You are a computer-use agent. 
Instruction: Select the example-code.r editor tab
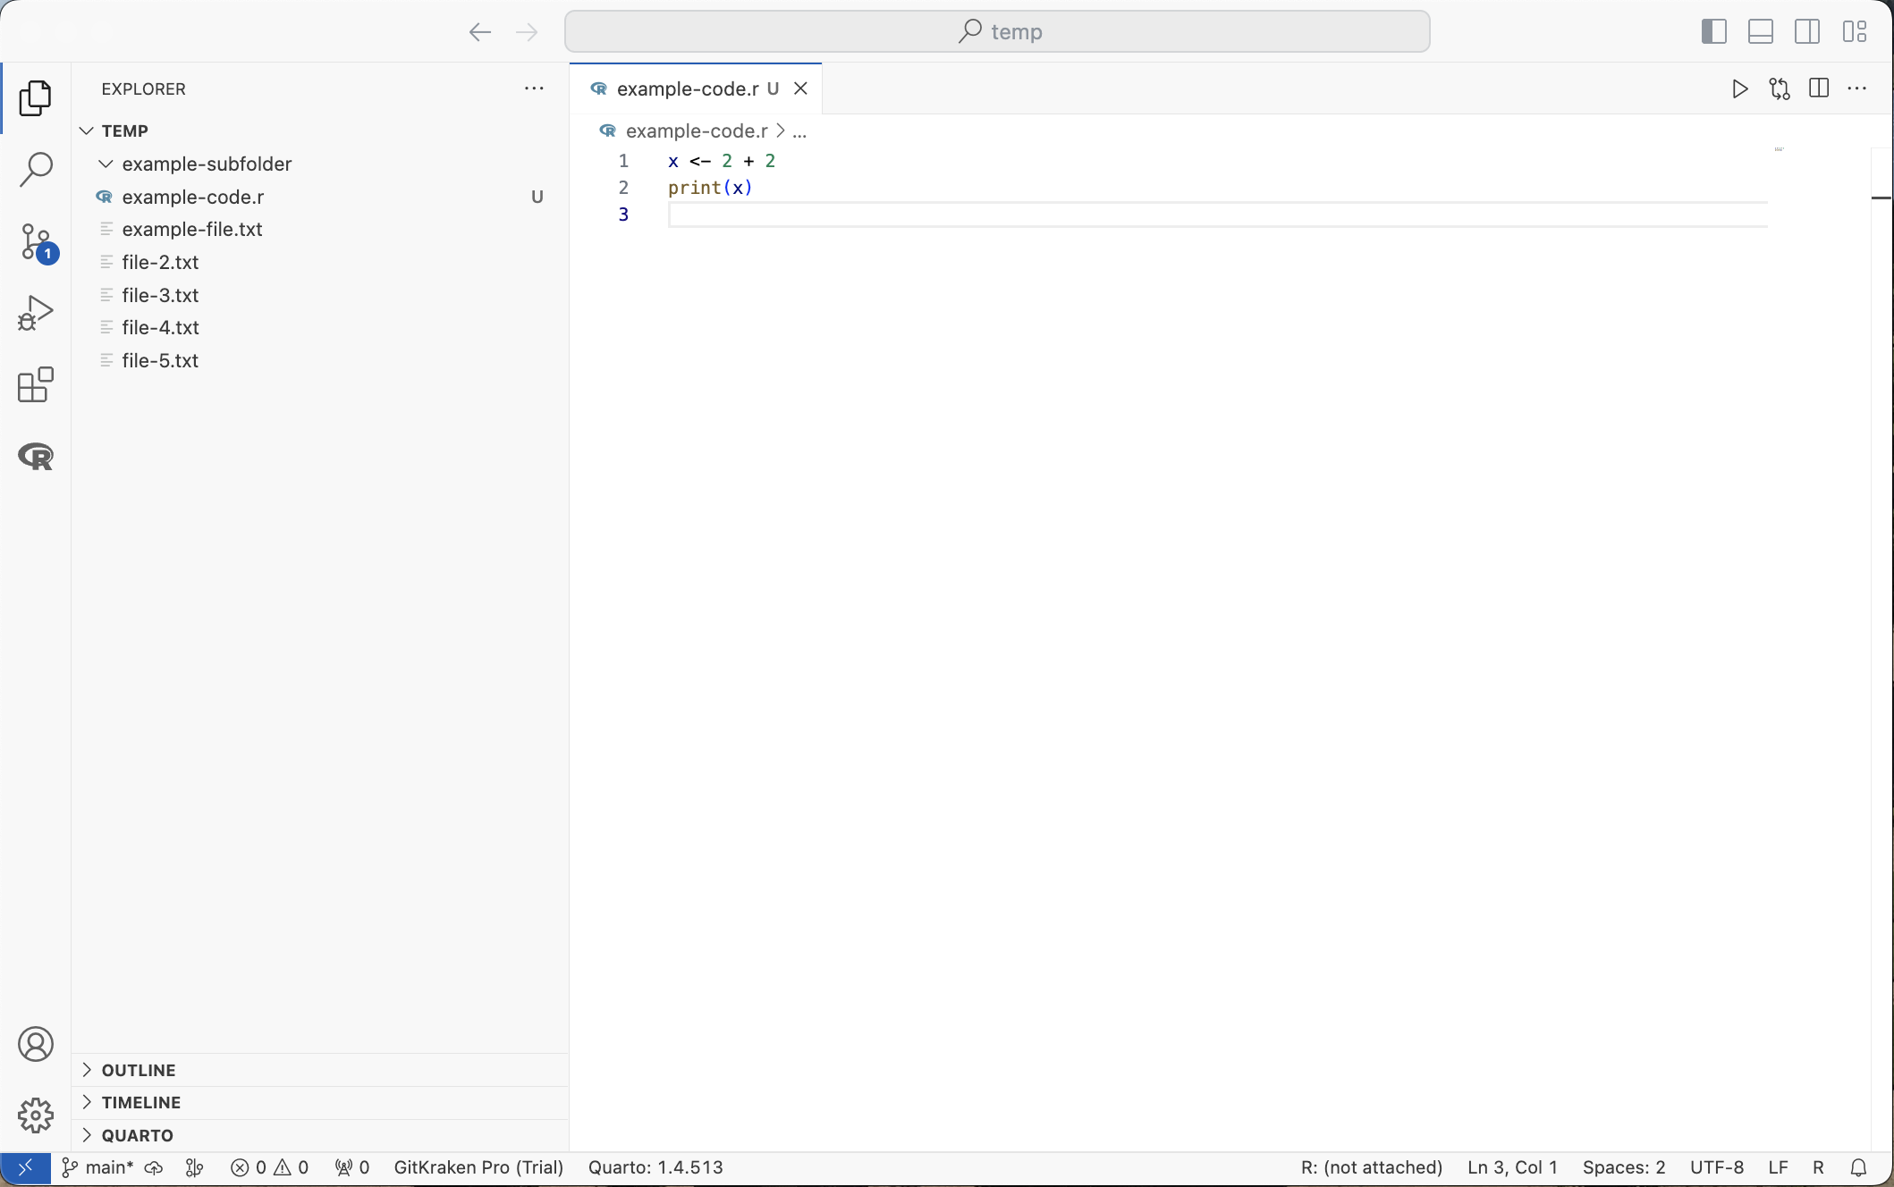click(x=686, y=88)
